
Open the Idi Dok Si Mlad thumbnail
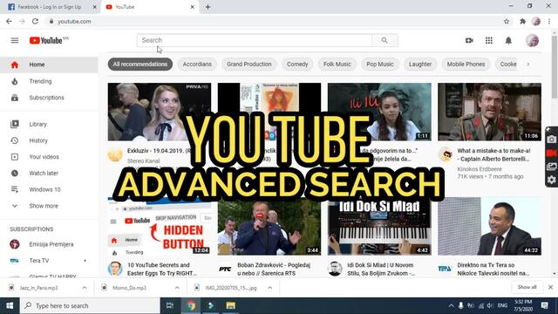click(379, 227)
